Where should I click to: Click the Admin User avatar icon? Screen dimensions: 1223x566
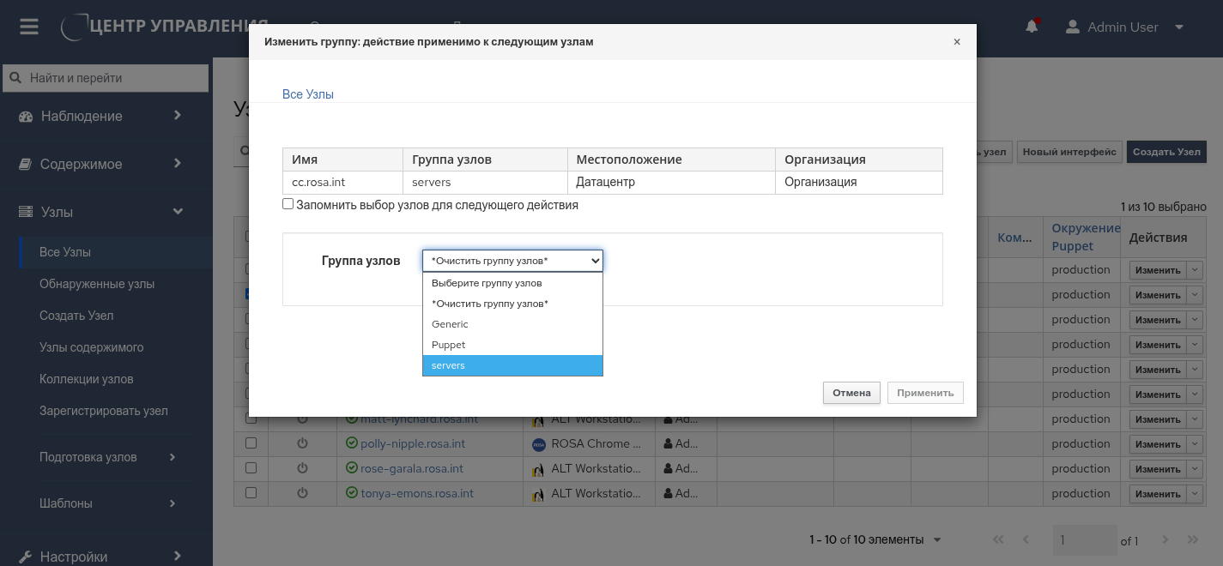coord(1073,27)
